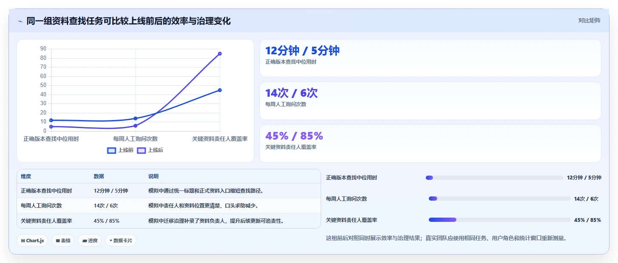This screenshot has width=618, height=263.
Task: Click the 数据 column header
Action: coord(99,176)
